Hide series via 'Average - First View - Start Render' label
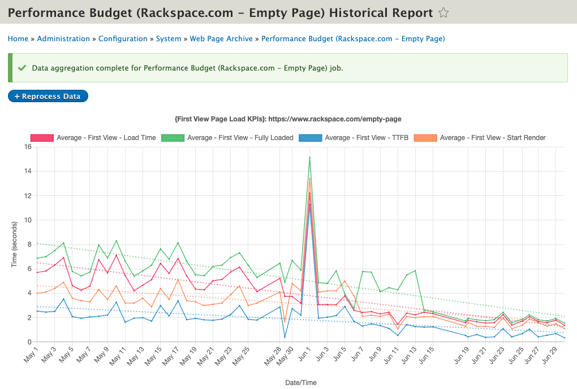 pos(493,138)
